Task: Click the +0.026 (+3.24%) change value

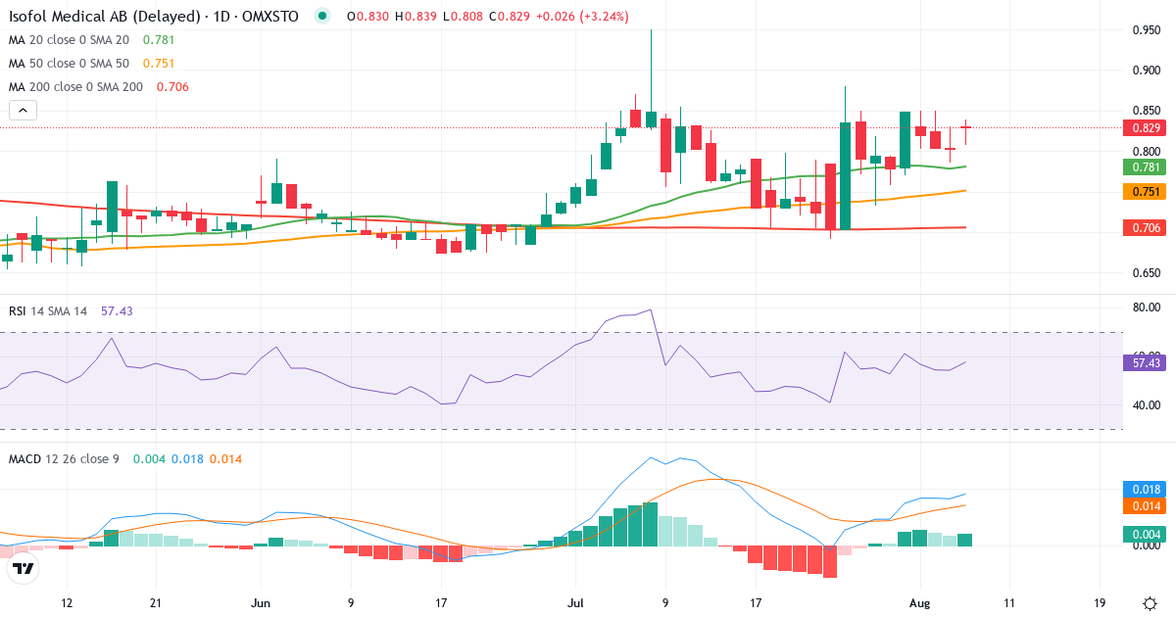Action: tap(581, 17)
